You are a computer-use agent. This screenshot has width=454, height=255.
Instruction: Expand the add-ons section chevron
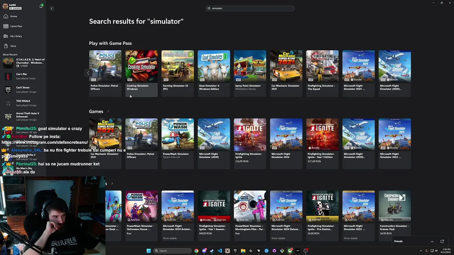[x=112, y=183]
